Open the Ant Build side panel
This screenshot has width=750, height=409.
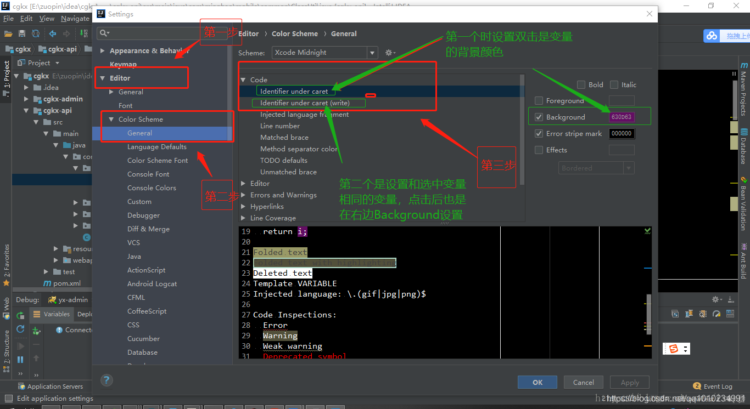(x=743, y=261)
